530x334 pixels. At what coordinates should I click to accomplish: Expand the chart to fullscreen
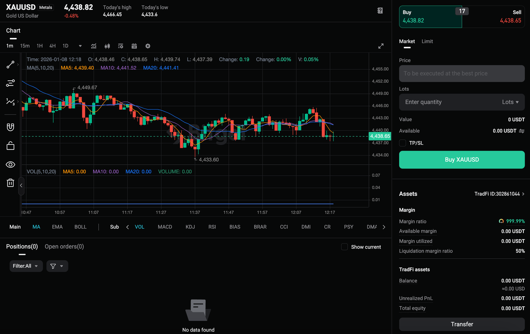click(381, 46)
